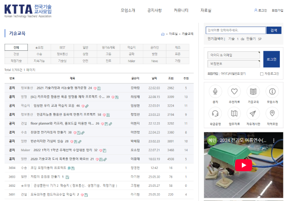The height and width of the screenshot is (201, 288).
Task: Open the 아이디/비밀번호 찾기 link
Action: pyautogui.click(x=233, y=73)
